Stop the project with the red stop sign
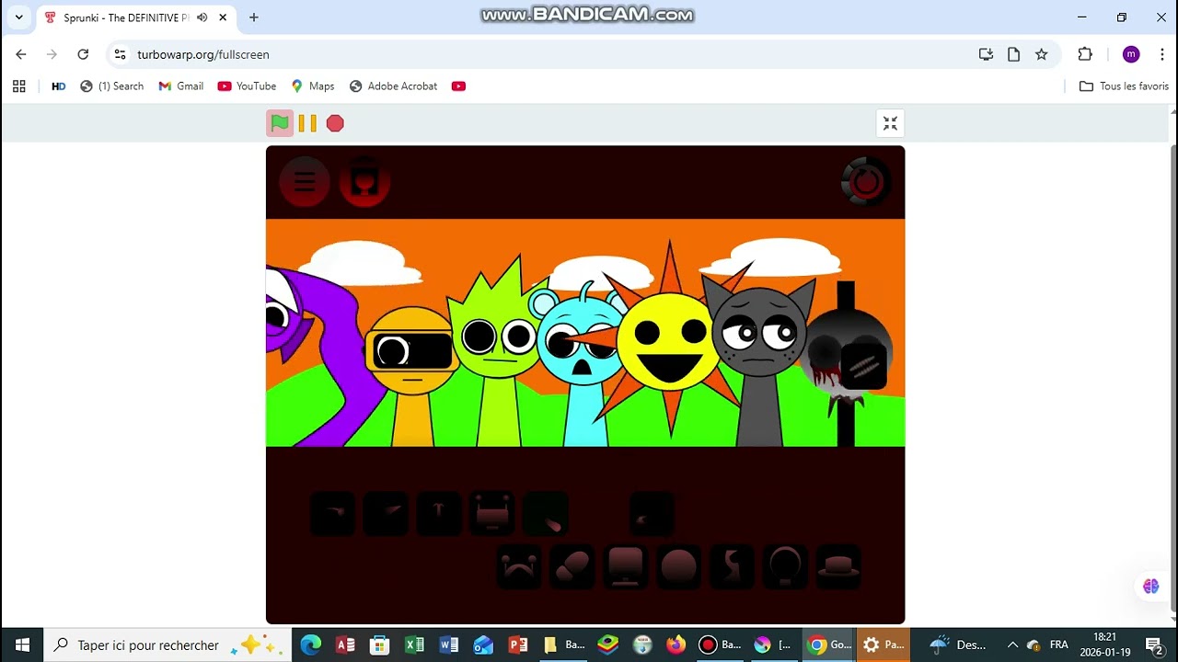Image resolution: width=1178 pixels, height=662 pixels. click(x=335, y=123)
